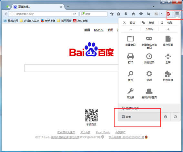The height and width of the screenshot is (152, 183).
Task: Open 地图 link on Baidu
Action: point(110,30)
